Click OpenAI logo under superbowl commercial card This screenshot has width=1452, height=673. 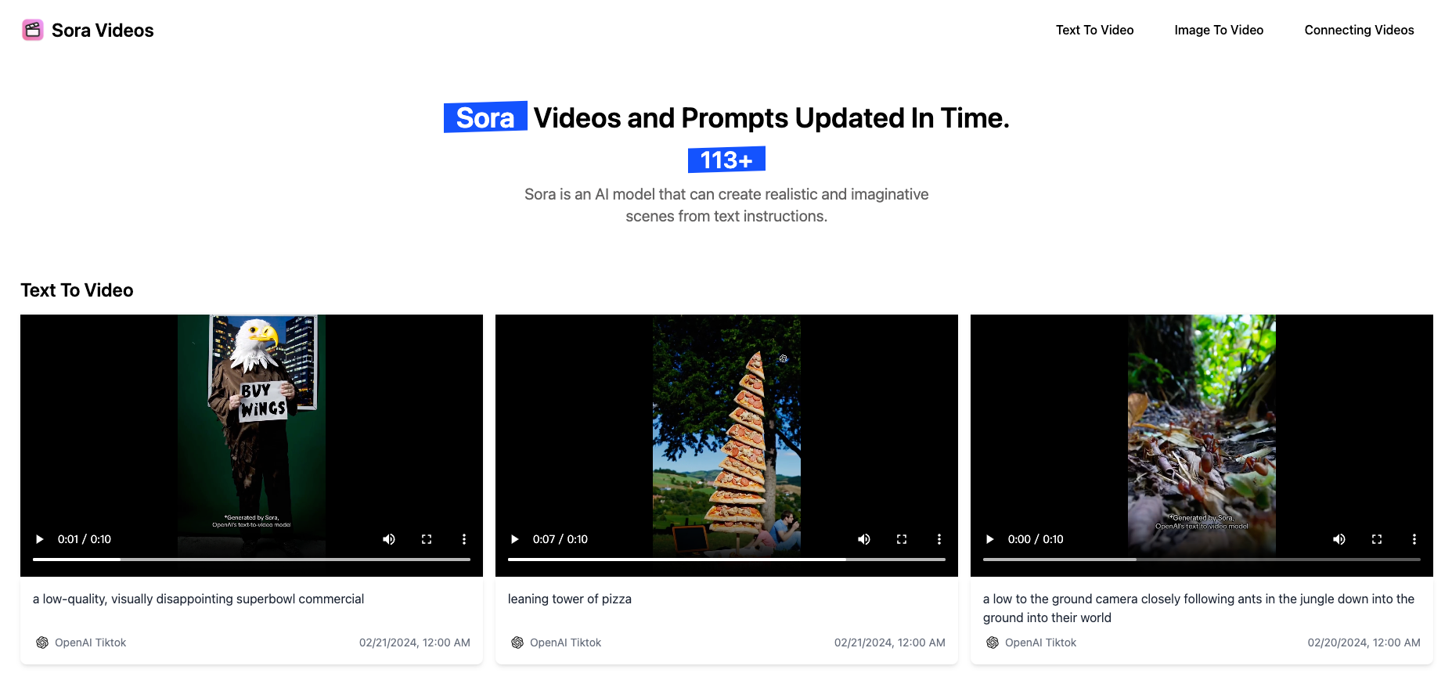pyautogui.click(x=42, y=642)
